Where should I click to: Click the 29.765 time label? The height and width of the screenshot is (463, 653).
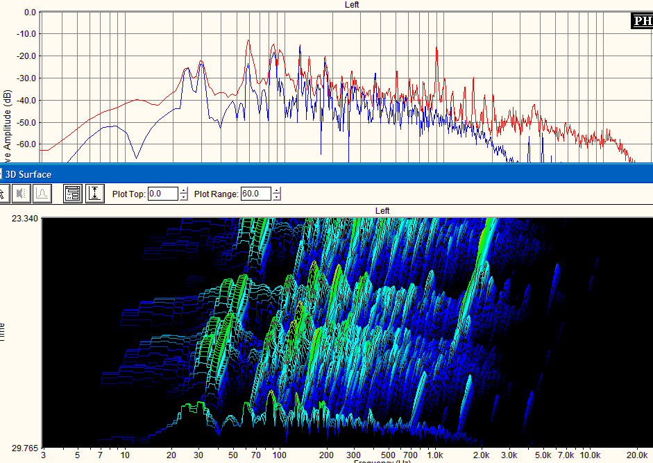click(x=24, y=448)
